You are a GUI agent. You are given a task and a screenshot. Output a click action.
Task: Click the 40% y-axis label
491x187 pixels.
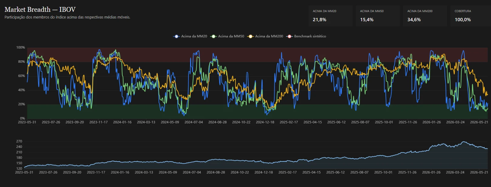tap(22, 90)
